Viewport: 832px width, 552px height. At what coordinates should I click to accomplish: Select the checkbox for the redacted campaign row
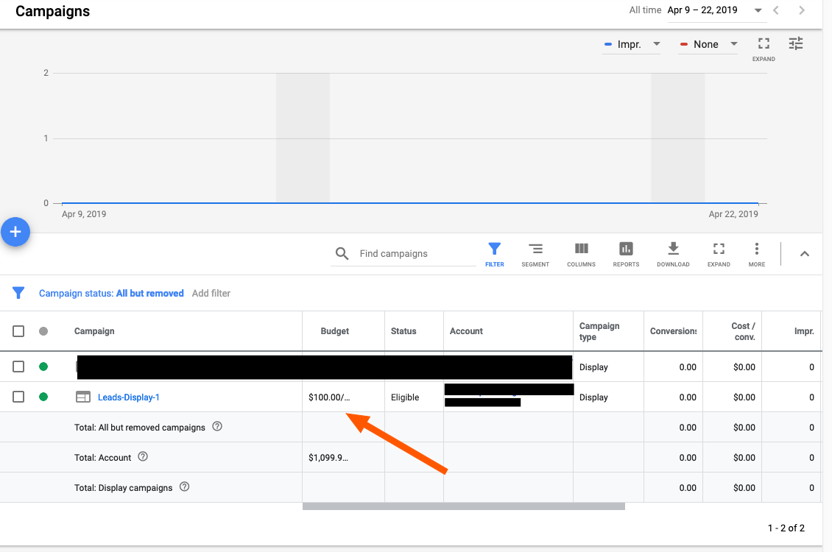(x=18, y=367)
